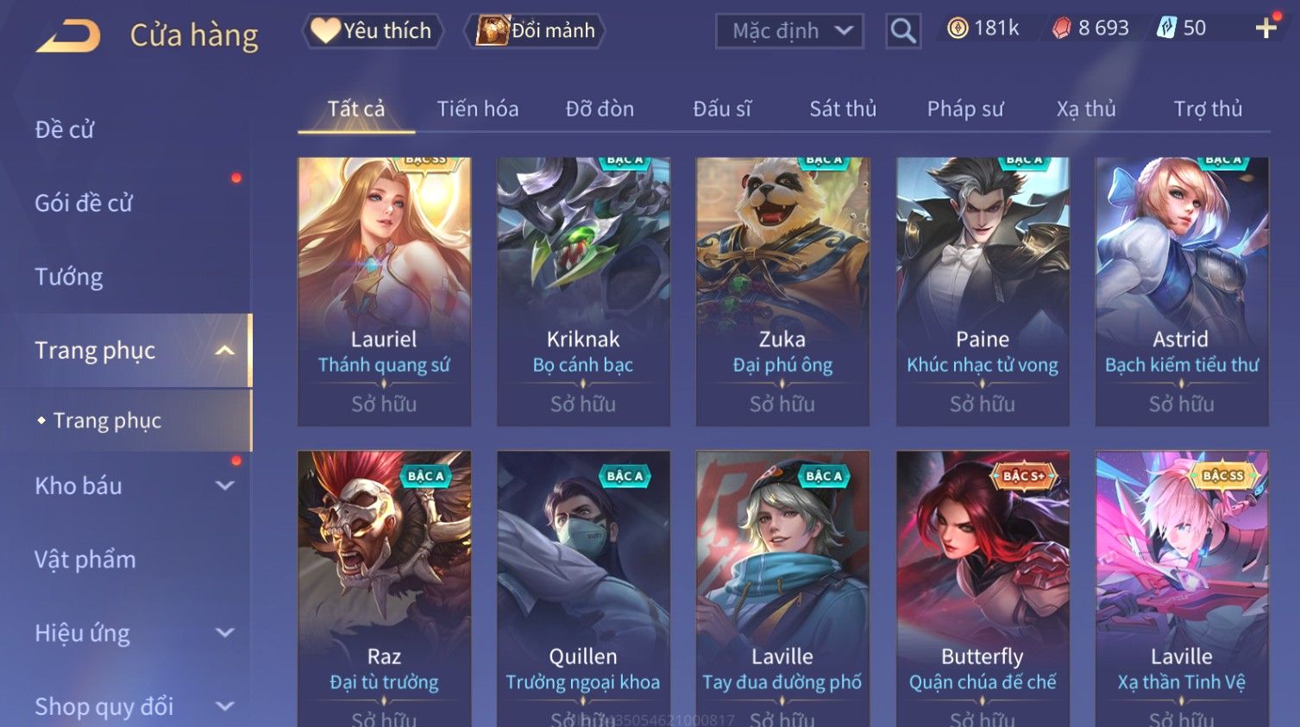Switch to the Tiến hóa tab
The image size is (1300, 727).
pos(478,109)
